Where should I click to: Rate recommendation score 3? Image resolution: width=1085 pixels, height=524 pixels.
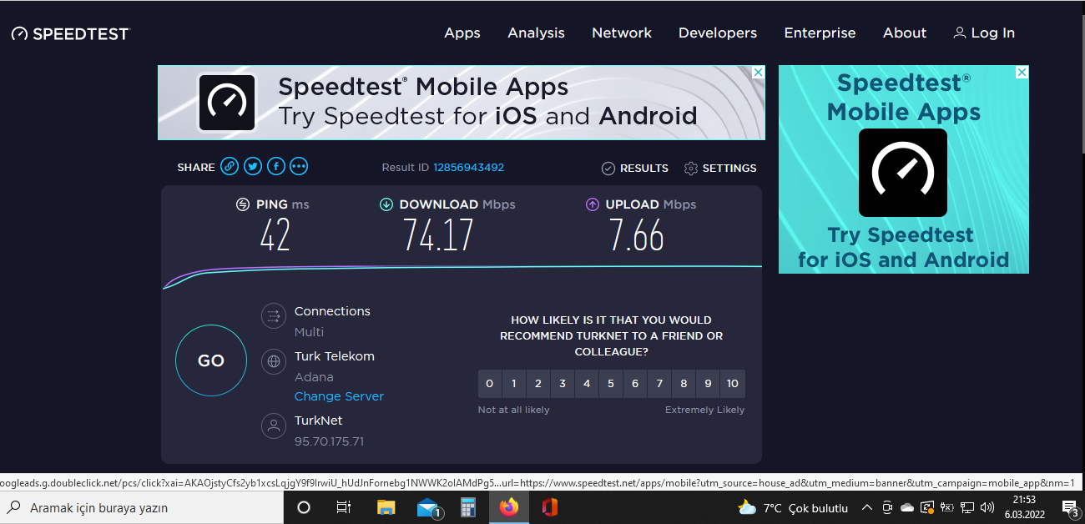pos(563,384)
